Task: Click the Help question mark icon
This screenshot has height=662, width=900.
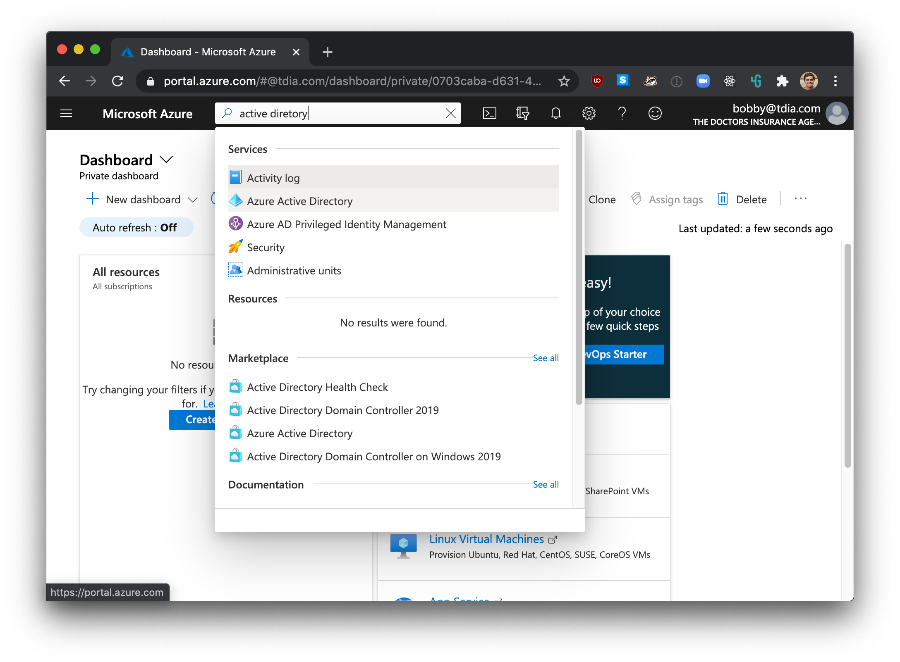Action: pyautogui.click(x=621, y=113)
